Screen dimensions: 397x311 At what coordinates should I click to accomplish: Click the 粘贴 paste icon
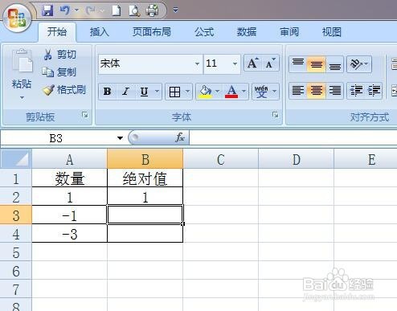click(x=22, y=61)
